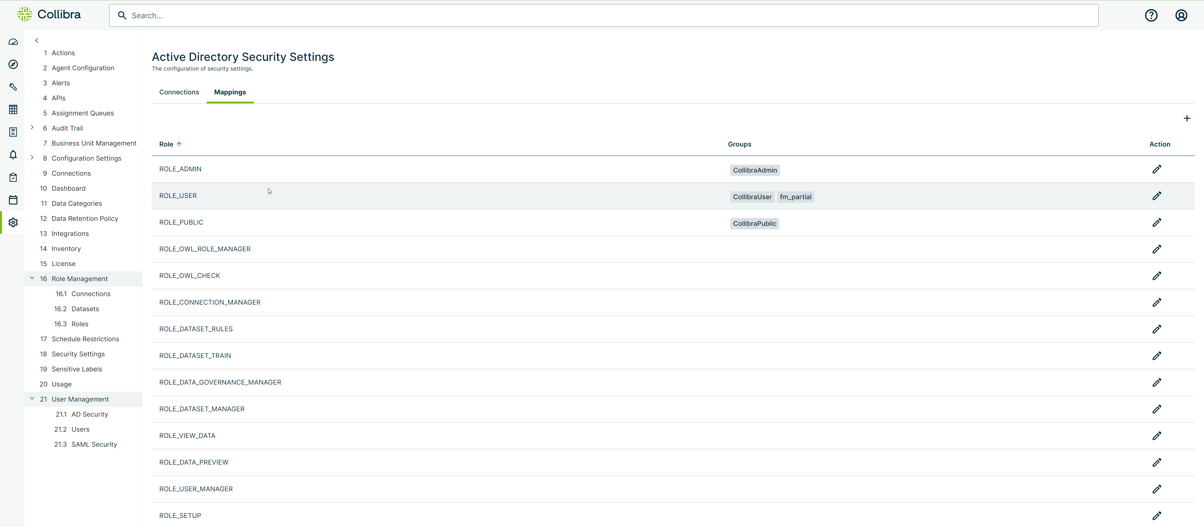Open the help question mark icon
Viewport: 1204px width, 527px height.
tap(1151, 15)
